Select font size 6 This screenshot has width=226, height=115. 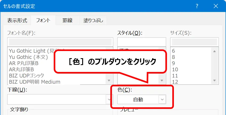click(173, 51)
